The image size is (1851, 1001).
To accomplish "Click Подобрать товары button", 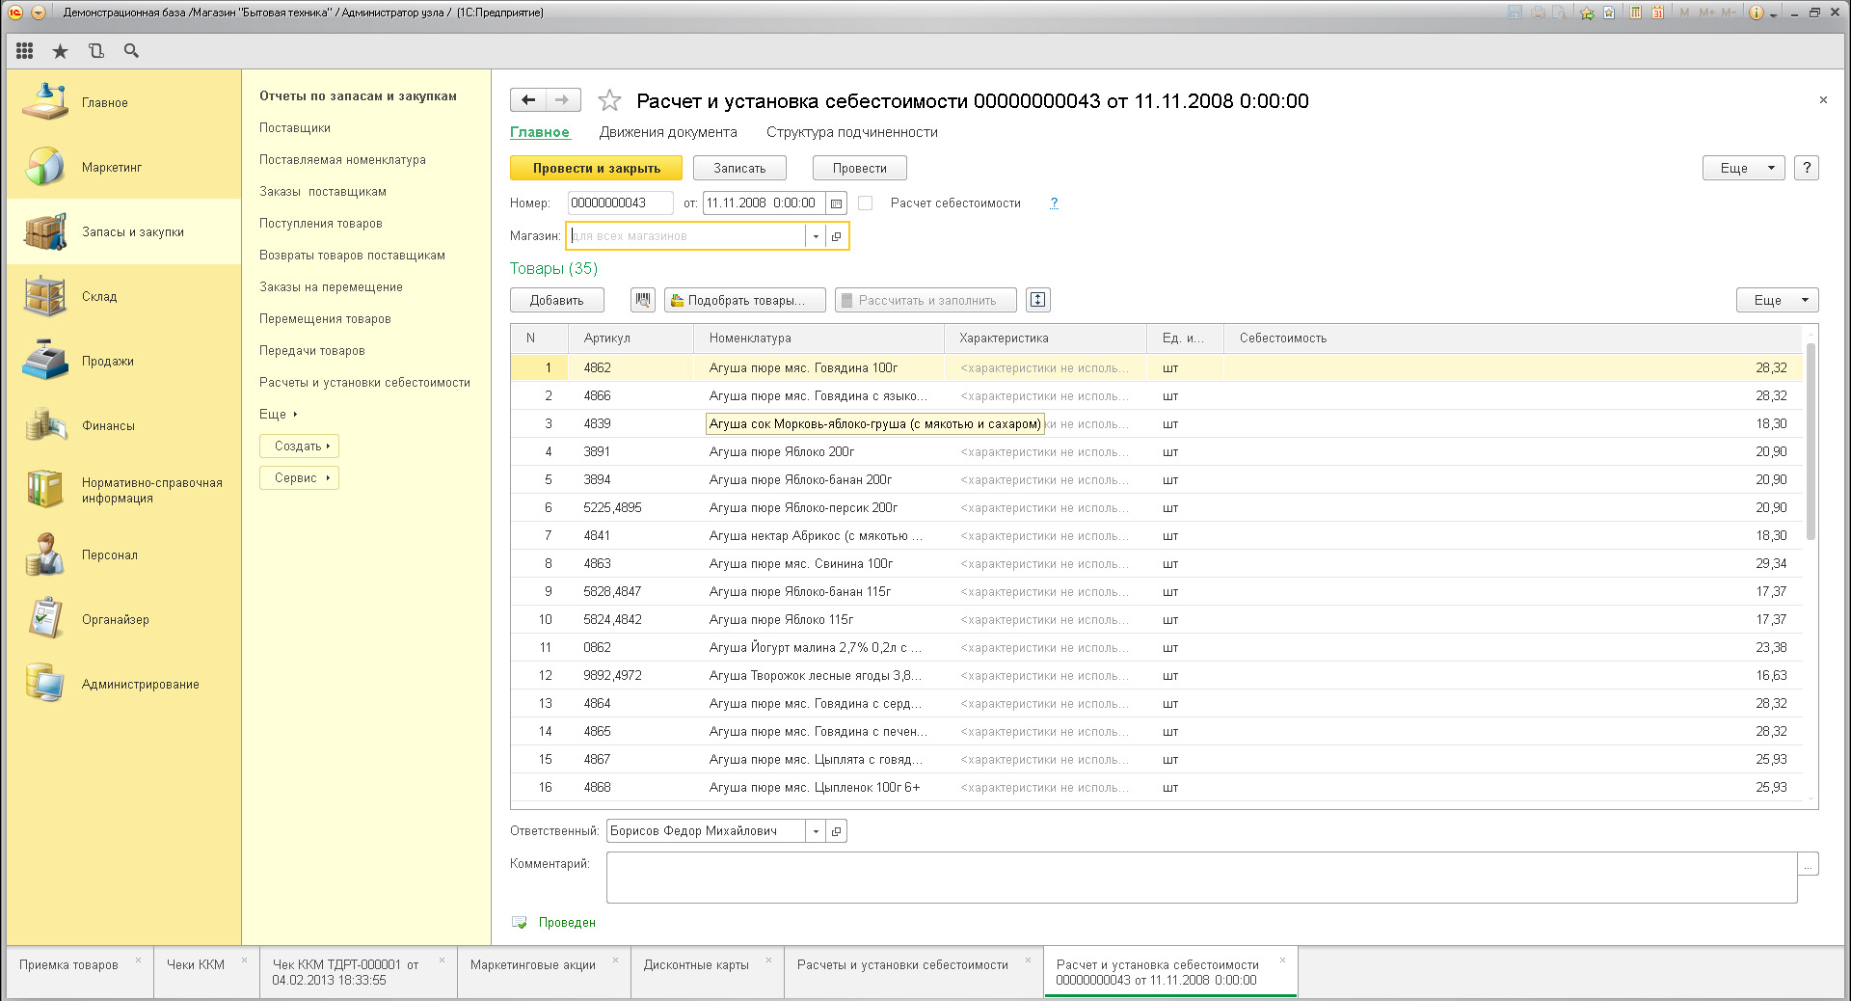I will tap(745, 300).
